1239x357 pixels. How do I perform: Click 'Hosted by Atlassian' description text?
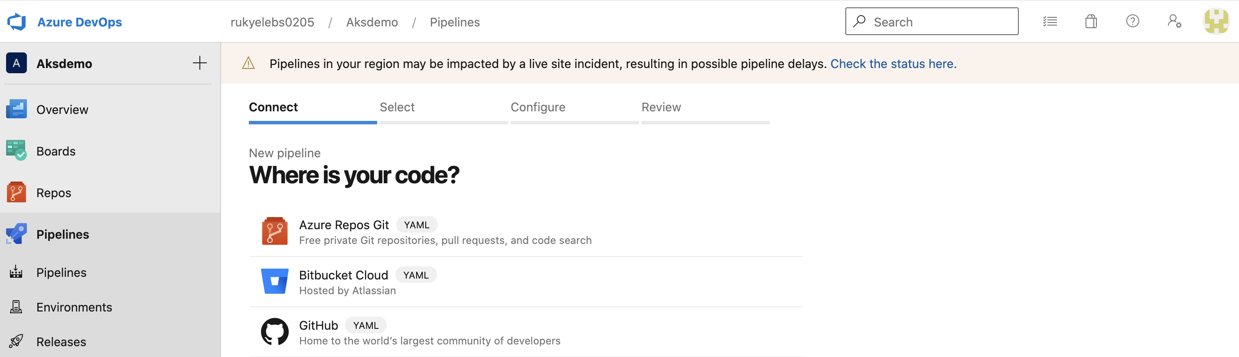pyautogui.click(x=347, y=291)
